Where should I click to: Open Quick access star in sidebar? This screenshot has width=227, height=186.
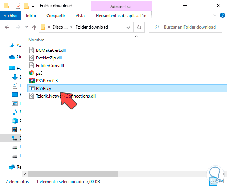pos(12,45)
